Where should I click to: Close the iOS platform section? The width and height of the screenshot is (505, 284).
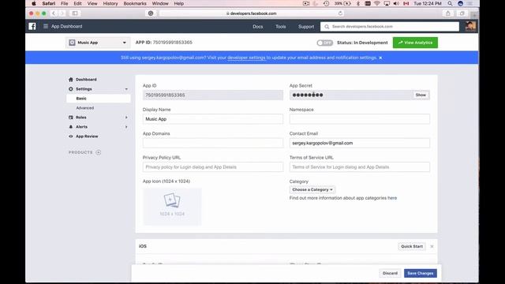tap(432, 246)
